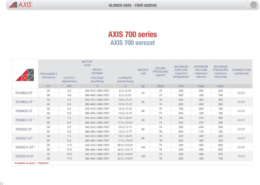Click the AXIS logo in the header
Screen dimensions: 260x185
pyautogui.click(x=20, y=5)
